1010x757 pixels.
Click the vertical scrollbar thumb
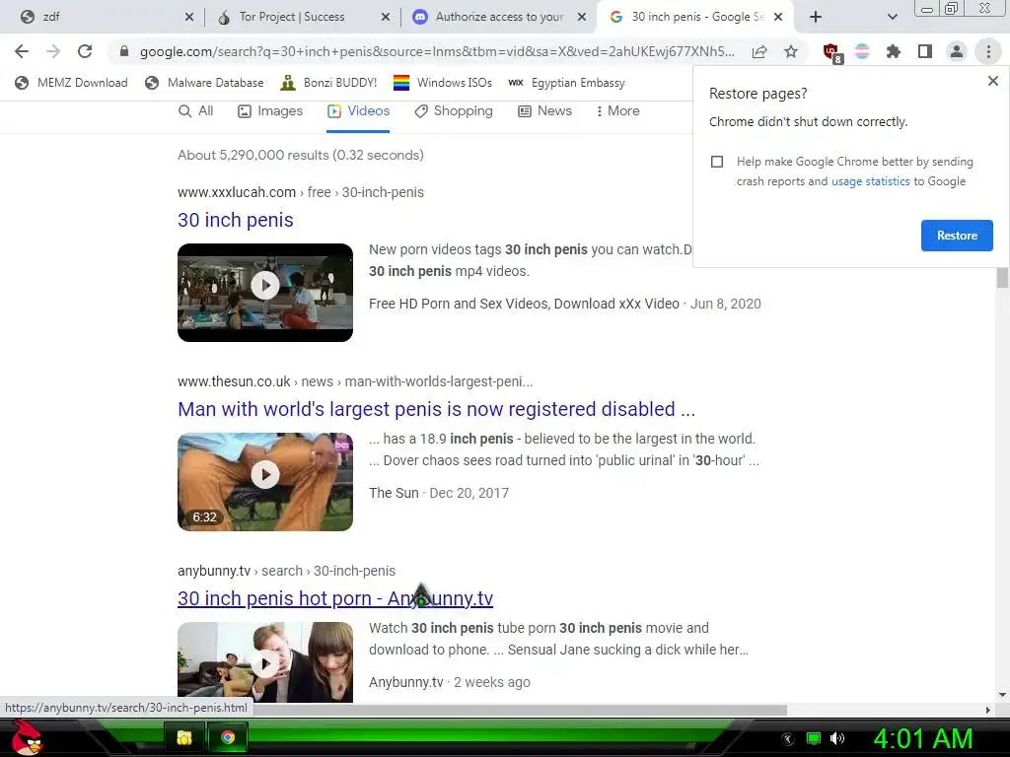point(1002,278)
